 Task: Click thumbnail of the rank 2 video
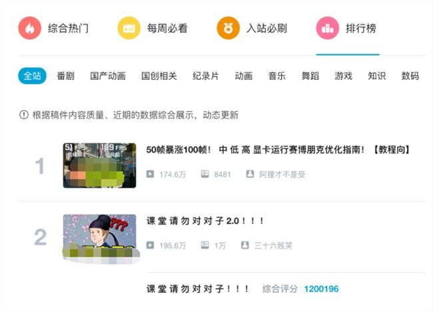(100, 239)
